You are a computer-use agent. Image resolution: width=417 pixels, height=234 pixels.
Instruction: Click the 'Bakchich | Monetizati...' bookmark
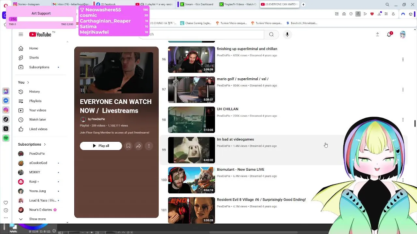[x=301, y=23]
